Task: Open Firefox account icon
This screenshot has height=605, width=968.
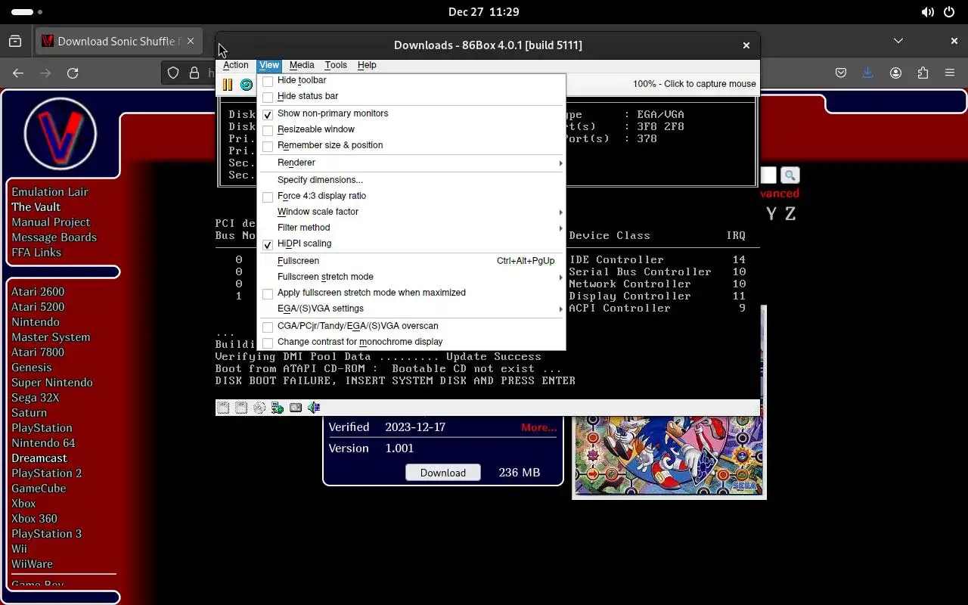Action: click(x=896, y=73)
